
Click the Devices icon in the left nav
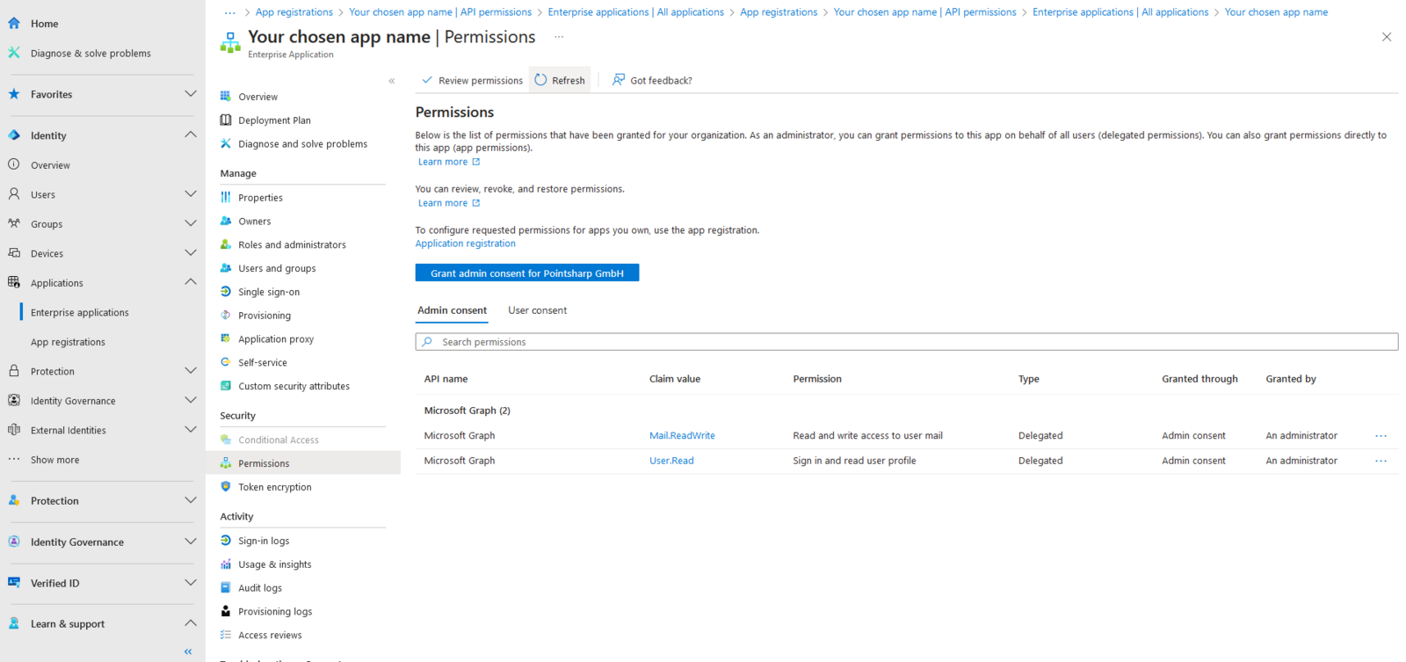(14, 253)
